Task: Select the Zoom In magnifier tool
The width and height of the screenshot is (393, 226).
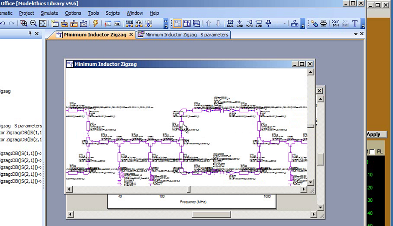Action: [24, 23]
